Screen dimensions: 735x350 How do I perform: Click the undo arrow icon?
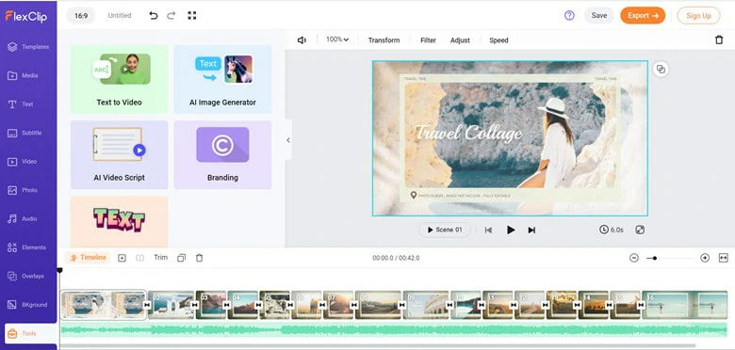pyautogui.click(x=154, y=15)
